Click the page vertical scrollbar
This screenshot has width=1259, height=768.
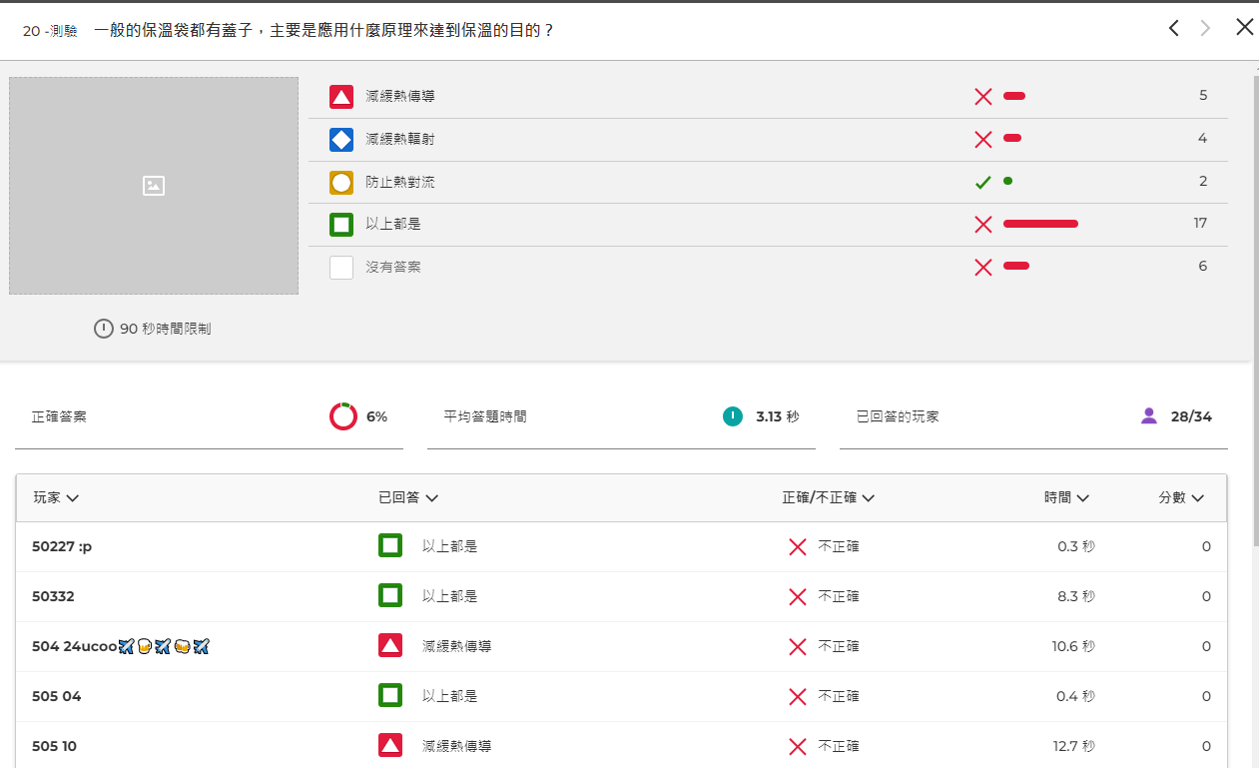[x=1255, y=310]
